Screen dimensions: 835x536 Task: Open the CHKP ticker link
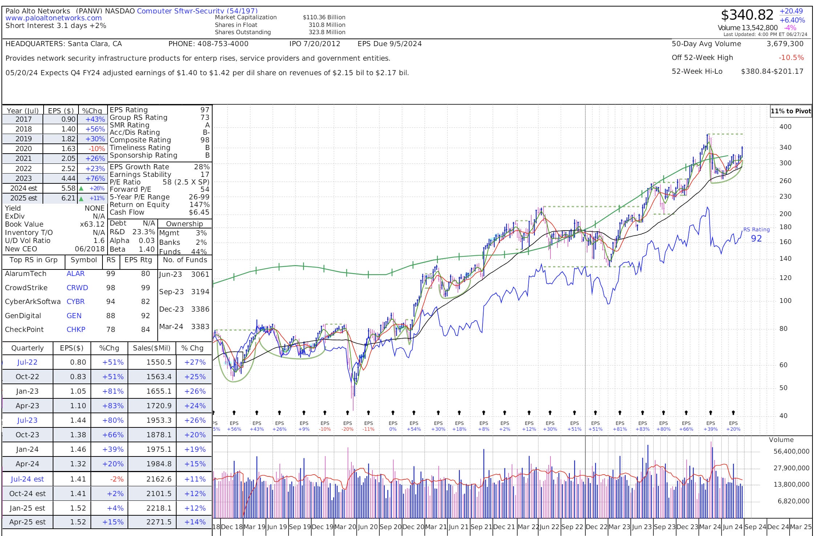point(76,329)
